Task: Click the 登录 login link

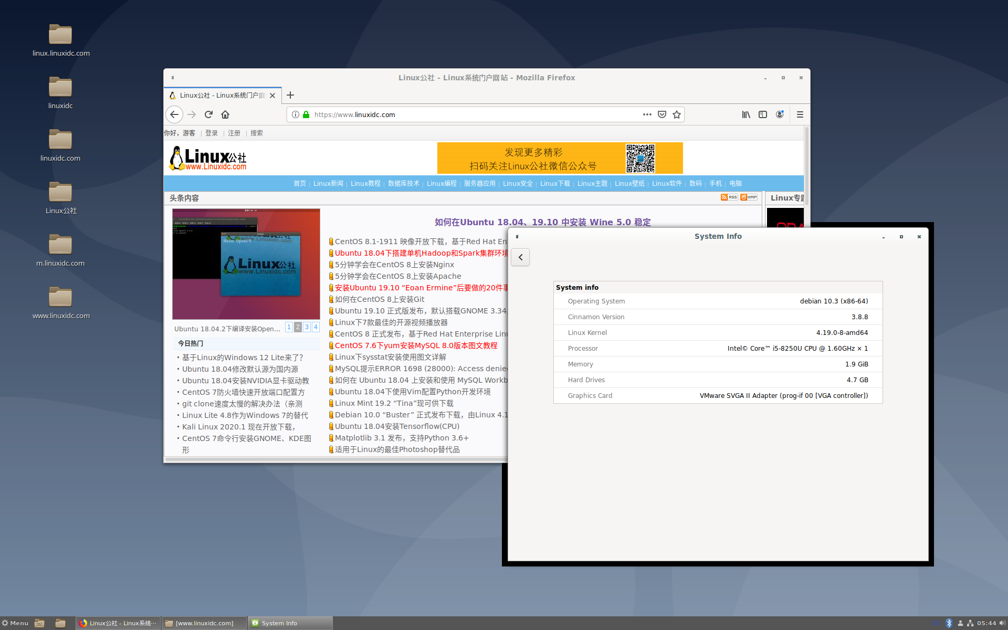Action: (212, 133)
